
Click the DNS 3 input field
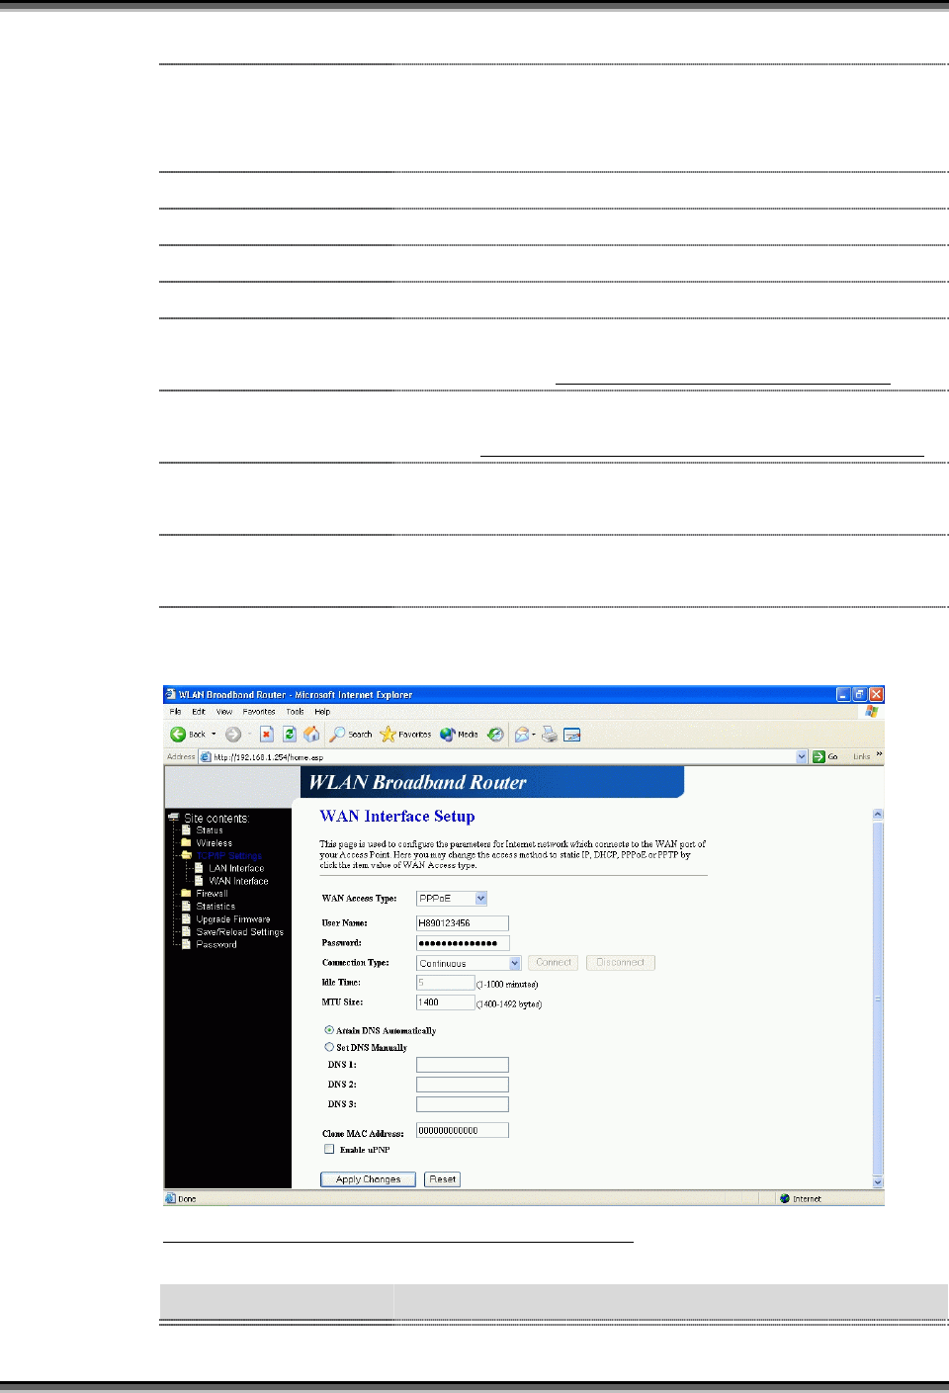[x=463, y=1104]
